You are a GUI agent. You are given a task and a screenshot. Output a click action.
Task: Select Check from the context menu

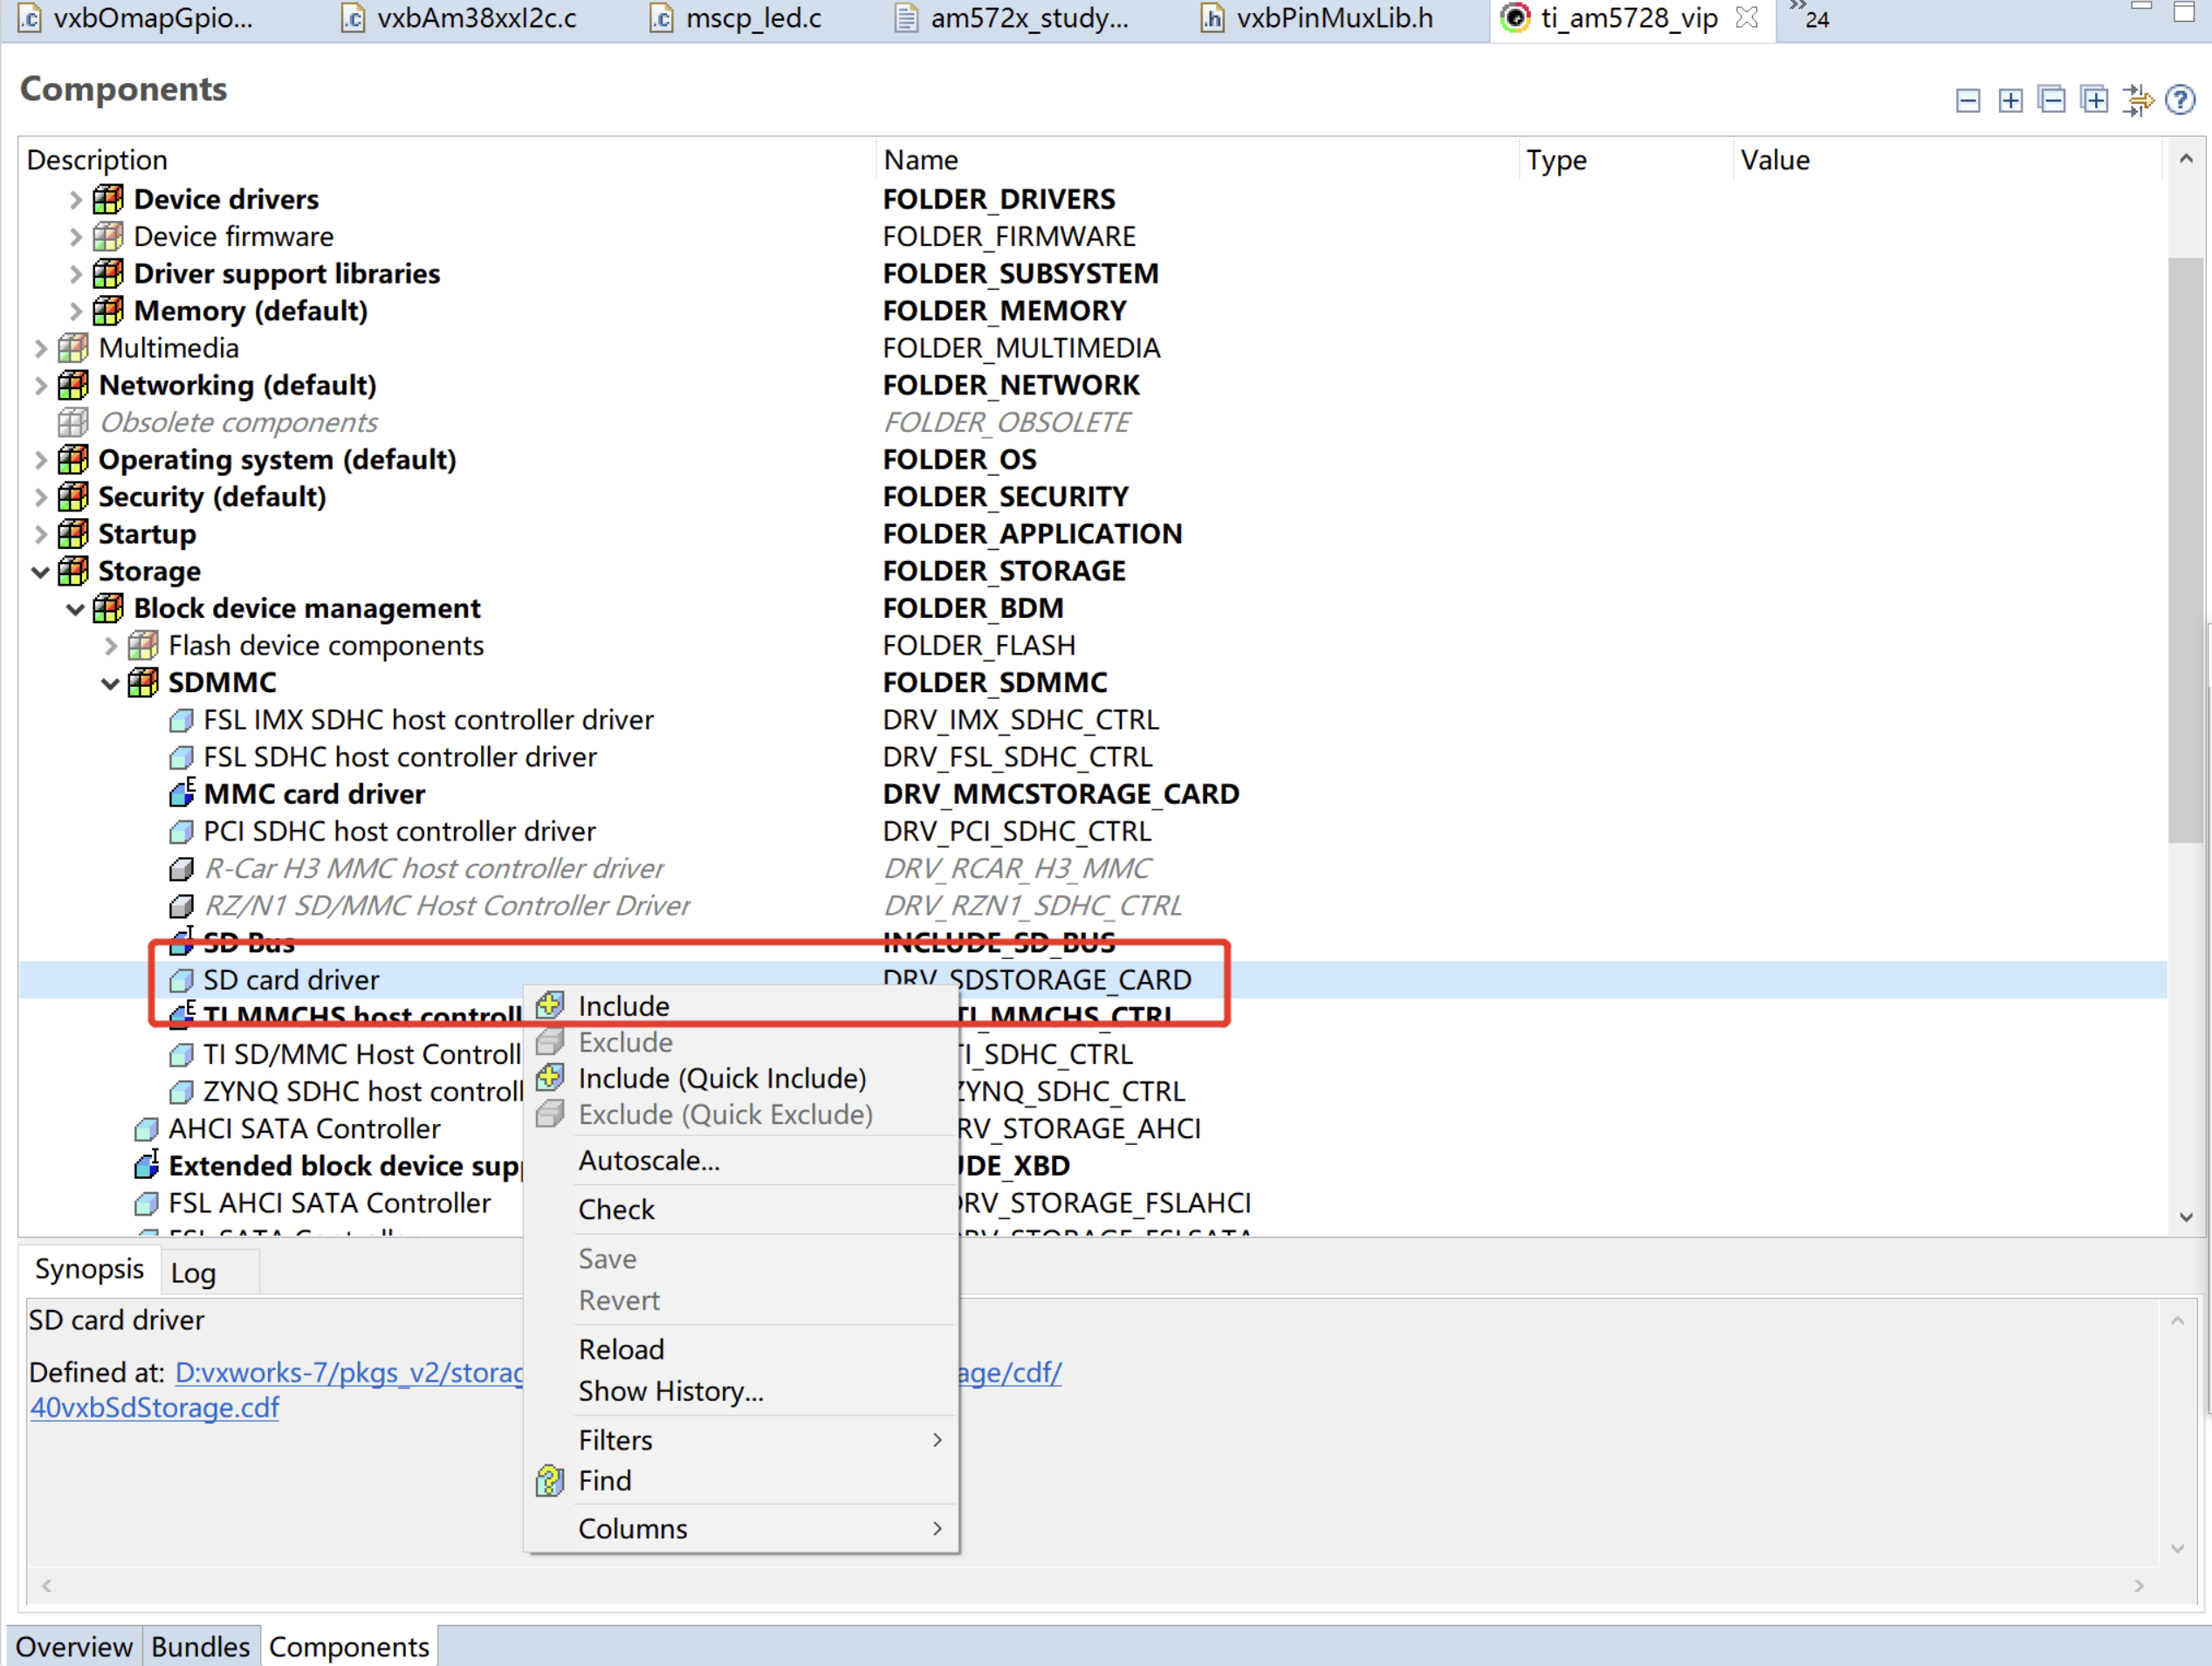(x=617, y=1209)
